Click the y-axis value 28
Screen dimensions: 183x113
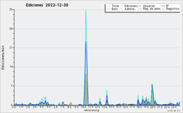click(11, 29)
